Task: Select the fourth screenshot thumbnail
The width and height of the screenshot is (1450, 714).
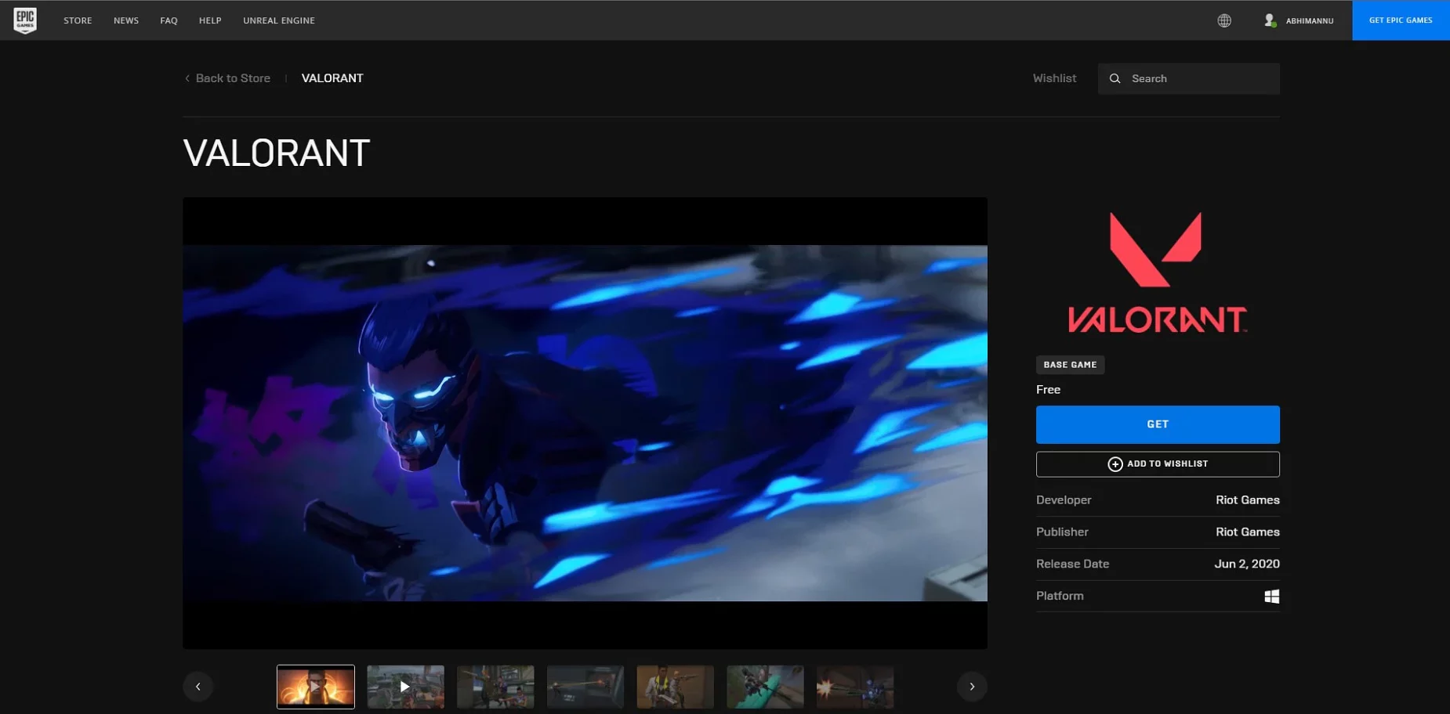Action: click(585, 687)
